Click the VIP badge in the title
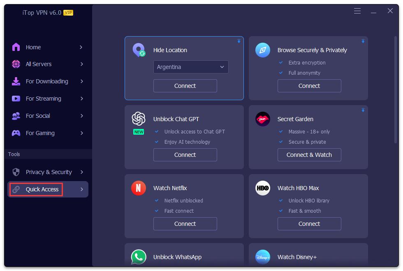403x271 pixels. [68, 13]
